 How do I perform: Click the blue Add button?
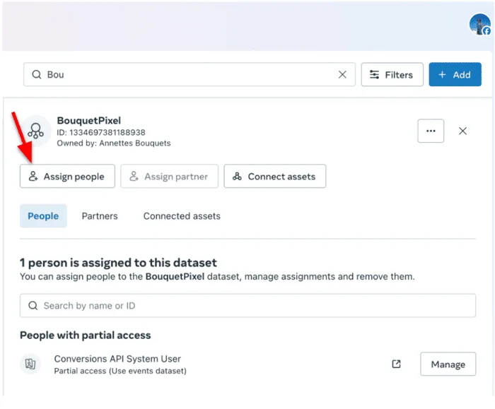[x=455, y=74]
